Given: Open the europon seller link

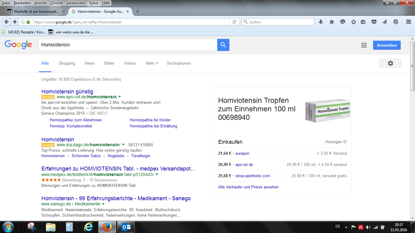Looking at the screenshot, I should 242,153.
